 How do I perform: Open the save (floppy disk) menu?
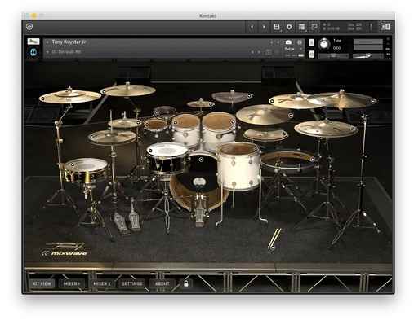pos(277,27)
